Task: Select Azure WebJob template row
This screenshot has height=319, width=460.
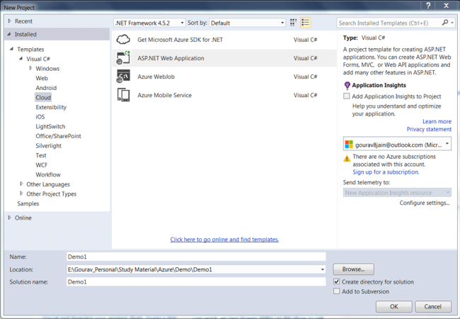Action: [224, 77]
